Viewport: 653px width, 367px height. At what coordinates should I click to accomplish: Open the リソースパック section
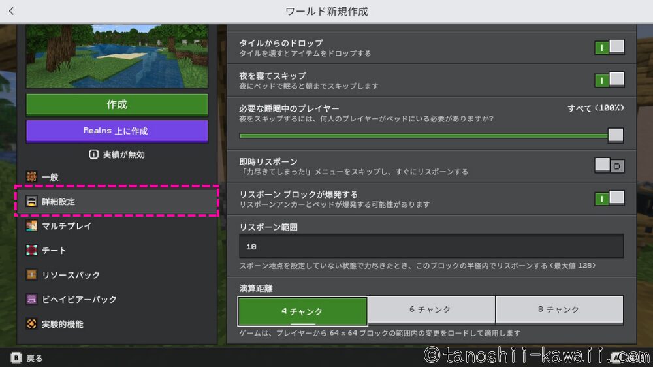click(x=117, y=275)
